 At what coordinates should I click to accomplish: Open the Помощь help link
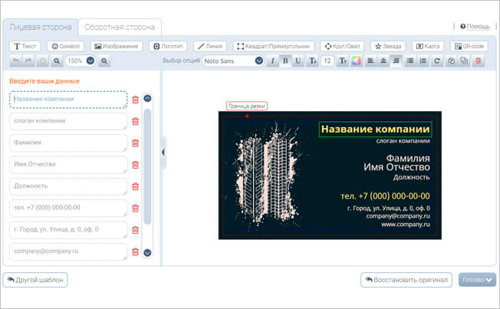tap(475, 27)
